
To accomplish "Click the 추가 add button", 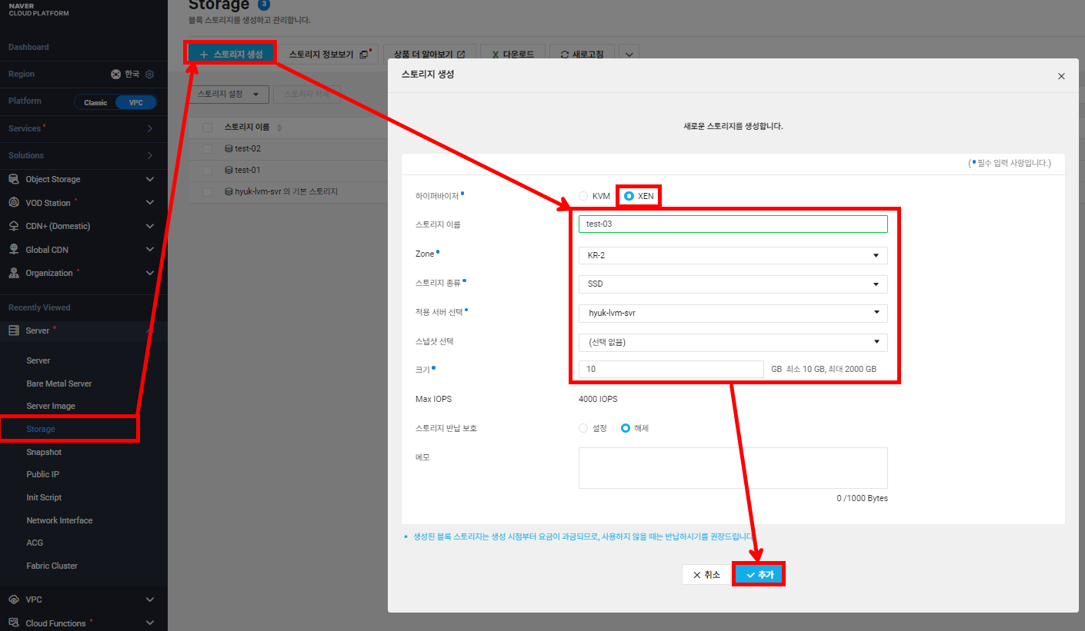I will click(759, 575).
